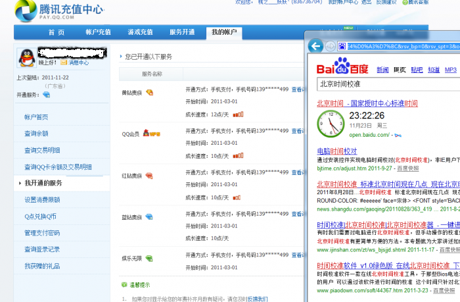Click Baidu 新闻 tab link
This screenshot has width=460, height=302.
coord(382,70)
